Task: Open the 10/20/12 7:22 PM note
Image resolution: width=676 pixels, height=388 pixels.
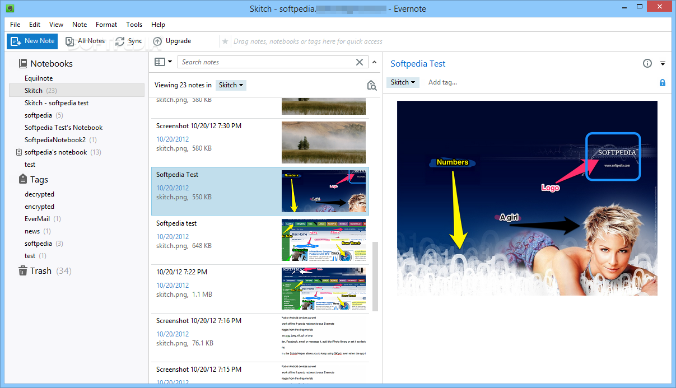Action: pyautogui.click(x=260, y=289)
